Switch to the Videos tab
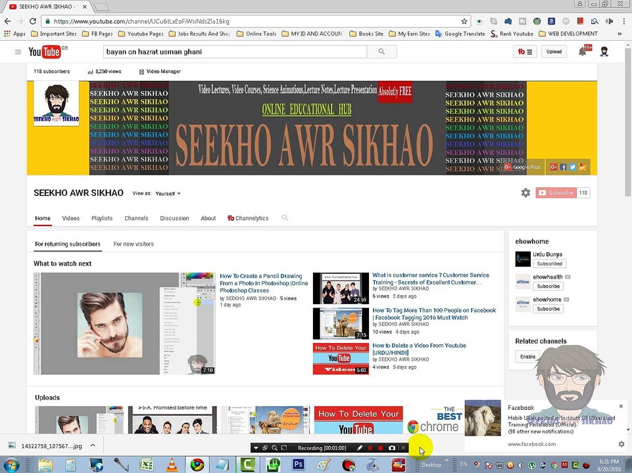The image size is (632, 473). coord(71,218)
